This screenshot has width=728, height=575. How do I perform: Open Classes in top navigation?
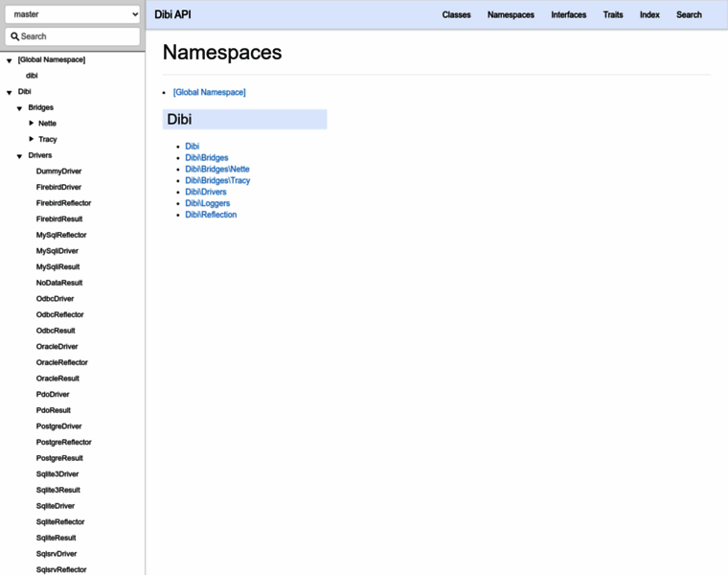coord(456,15)
